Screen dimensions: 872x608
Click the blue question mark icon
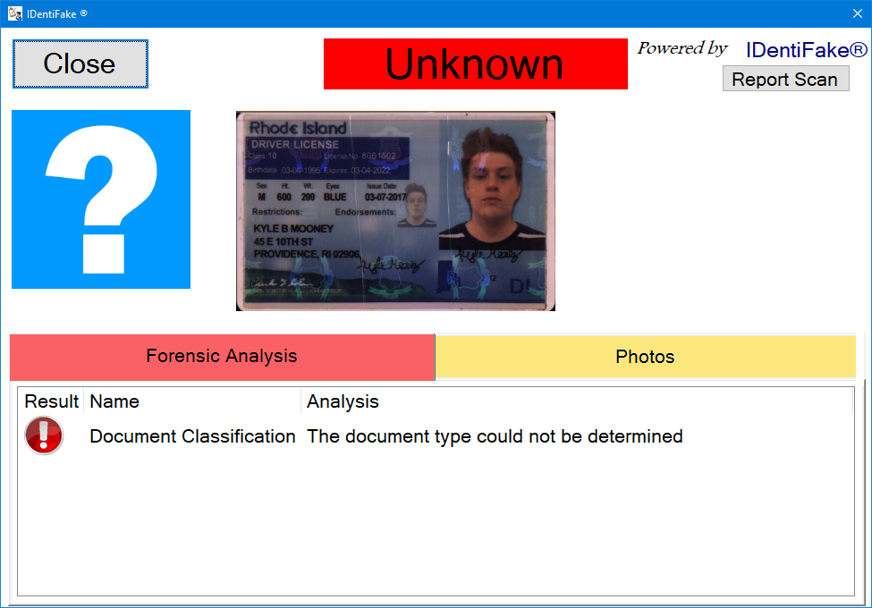click(101, 199)
